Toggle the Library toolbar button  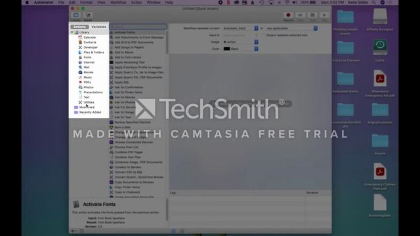pos(76,16)
